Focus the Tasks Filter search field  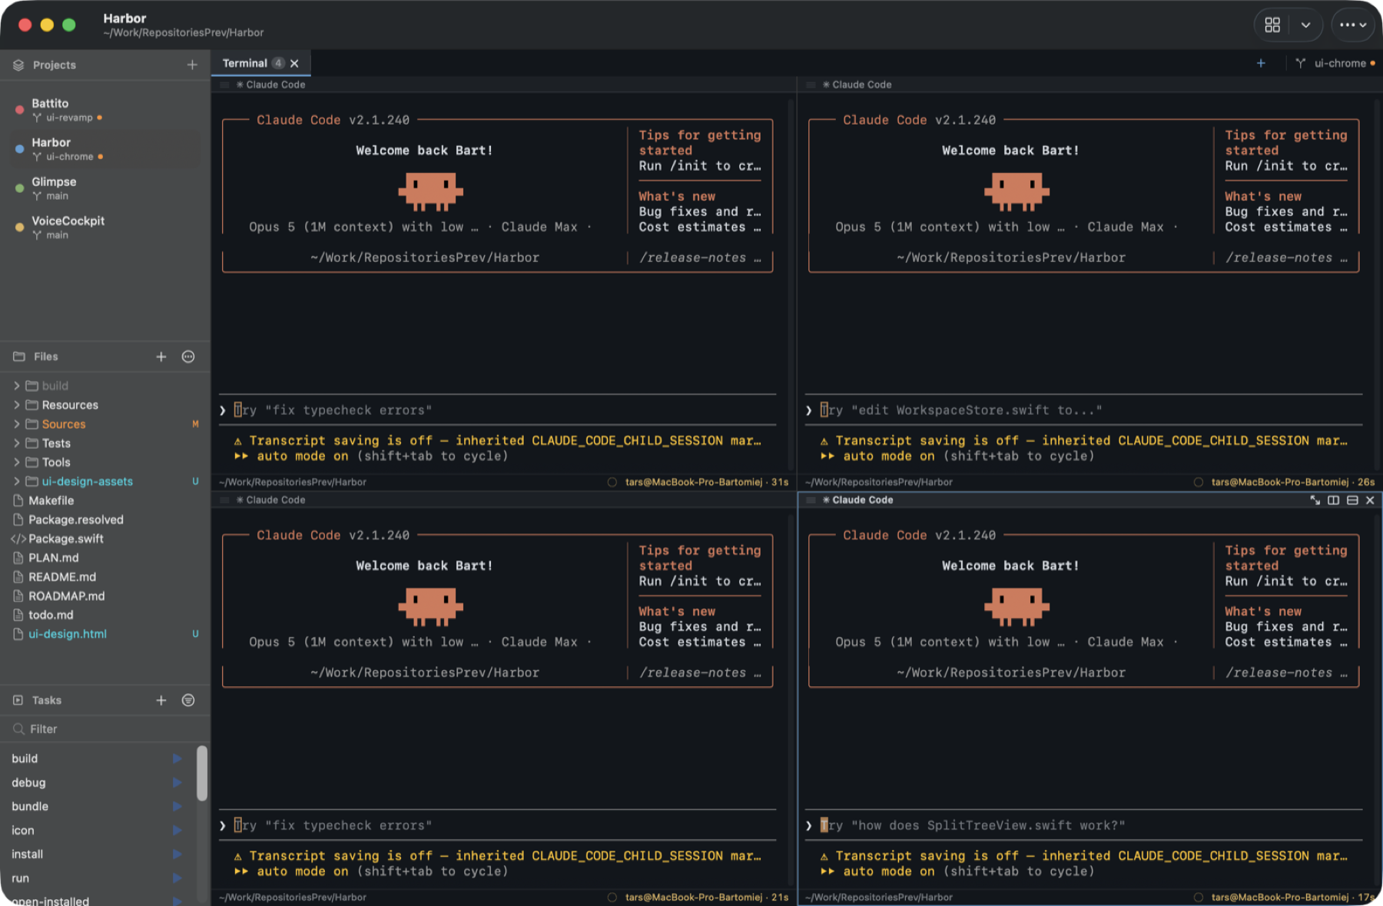(x=105, y=729)
